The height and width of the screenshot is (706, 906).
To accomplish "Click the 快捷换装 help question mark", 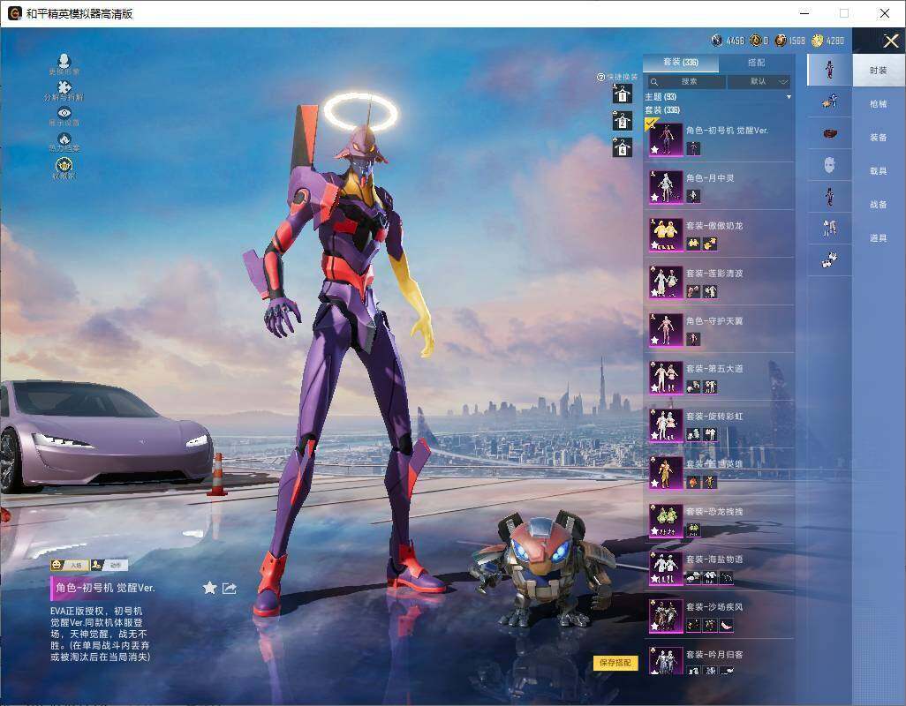I will pyautogui.click(x=600, y=77).
